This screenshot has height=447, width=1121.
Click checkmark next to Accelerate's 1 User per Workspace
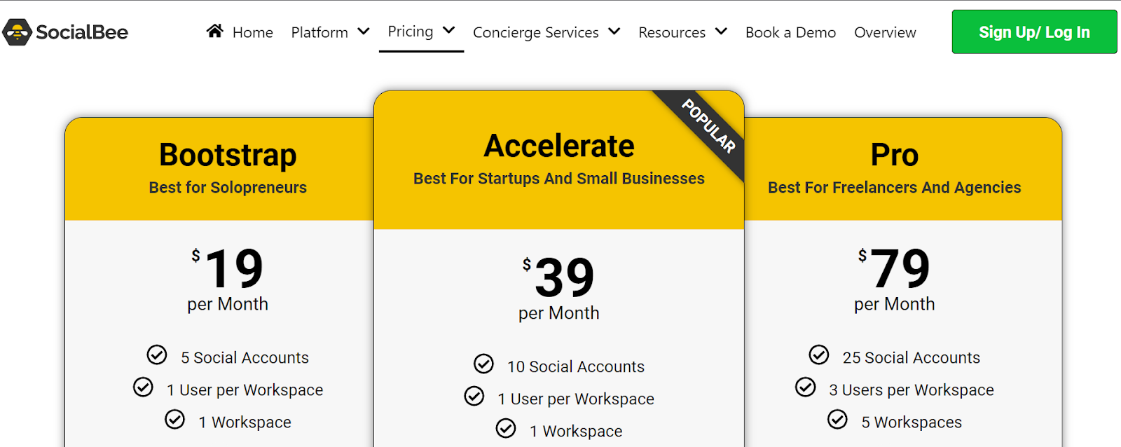[474, 397]
